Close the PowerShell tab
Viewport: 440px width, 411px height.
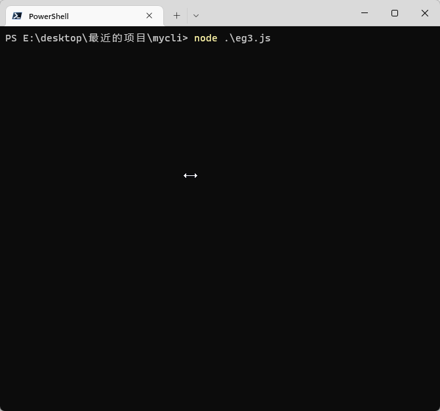pos(150,16)
